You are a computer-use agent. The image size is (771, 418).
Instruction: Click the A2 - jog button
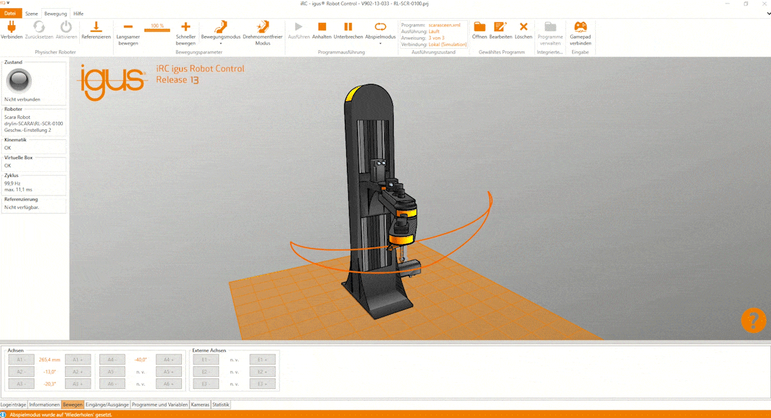[21, 372]
